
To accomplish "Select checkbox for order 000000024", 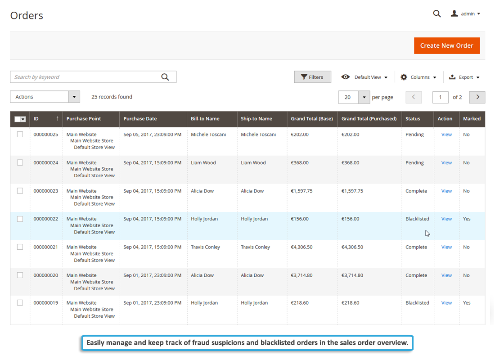I will pyautogui.click(x=20, y=162).
